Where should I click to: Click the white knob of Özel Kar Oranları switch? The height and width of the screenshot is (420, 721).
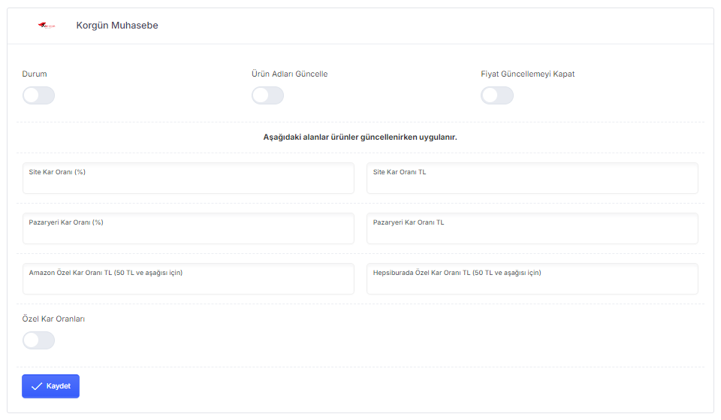click(32, 340)
